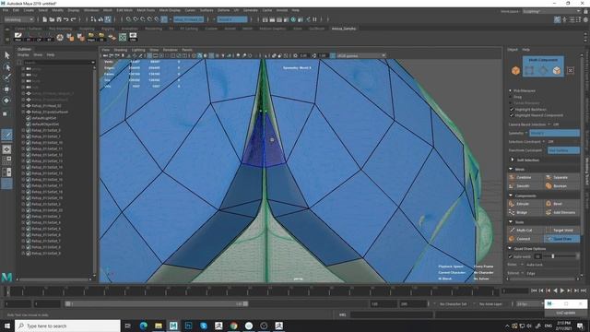Toggle Auto-weld checkbox in Quad Draw Options
The width and height of the screenshot is (590, 332).
pyautogui.click(x=511, y=256)
